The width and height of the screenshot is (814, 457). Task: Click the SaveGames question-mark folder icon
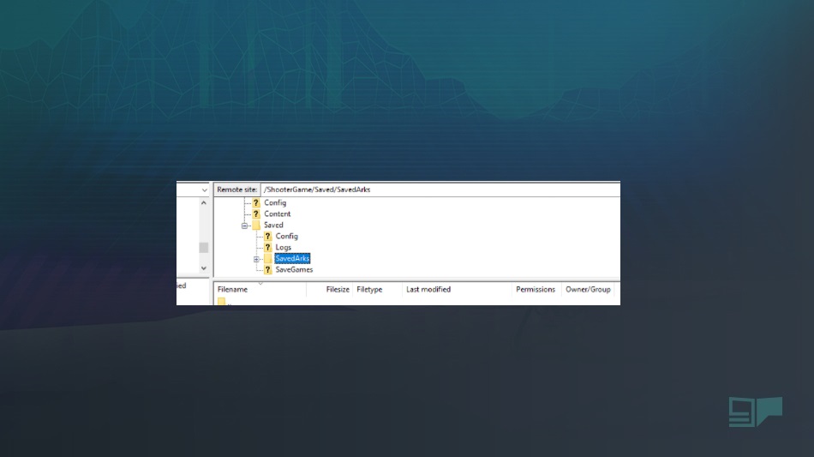267,269
